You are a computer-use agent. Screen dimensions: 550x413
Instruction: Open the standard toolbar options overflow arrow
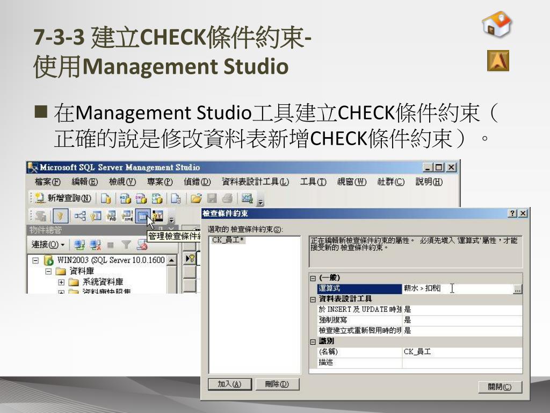tap(260, 202)
